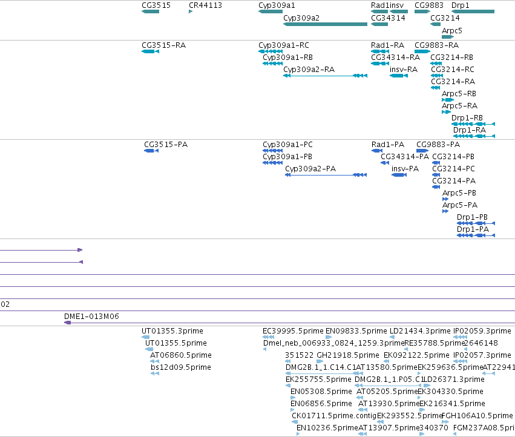Select the UT01355.5prime EST label
Viewport: 515px width, 437px height.
tap(175, 343)
